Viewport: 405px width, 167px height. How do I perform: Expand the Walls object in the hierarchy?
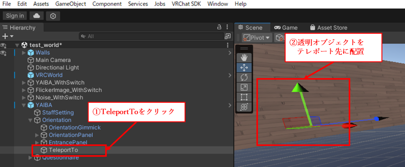click(24, 53)
